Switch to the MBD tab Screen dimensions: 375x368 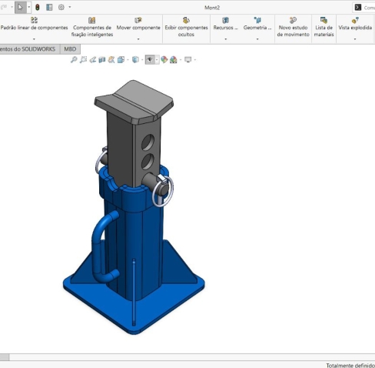[70, 49]
